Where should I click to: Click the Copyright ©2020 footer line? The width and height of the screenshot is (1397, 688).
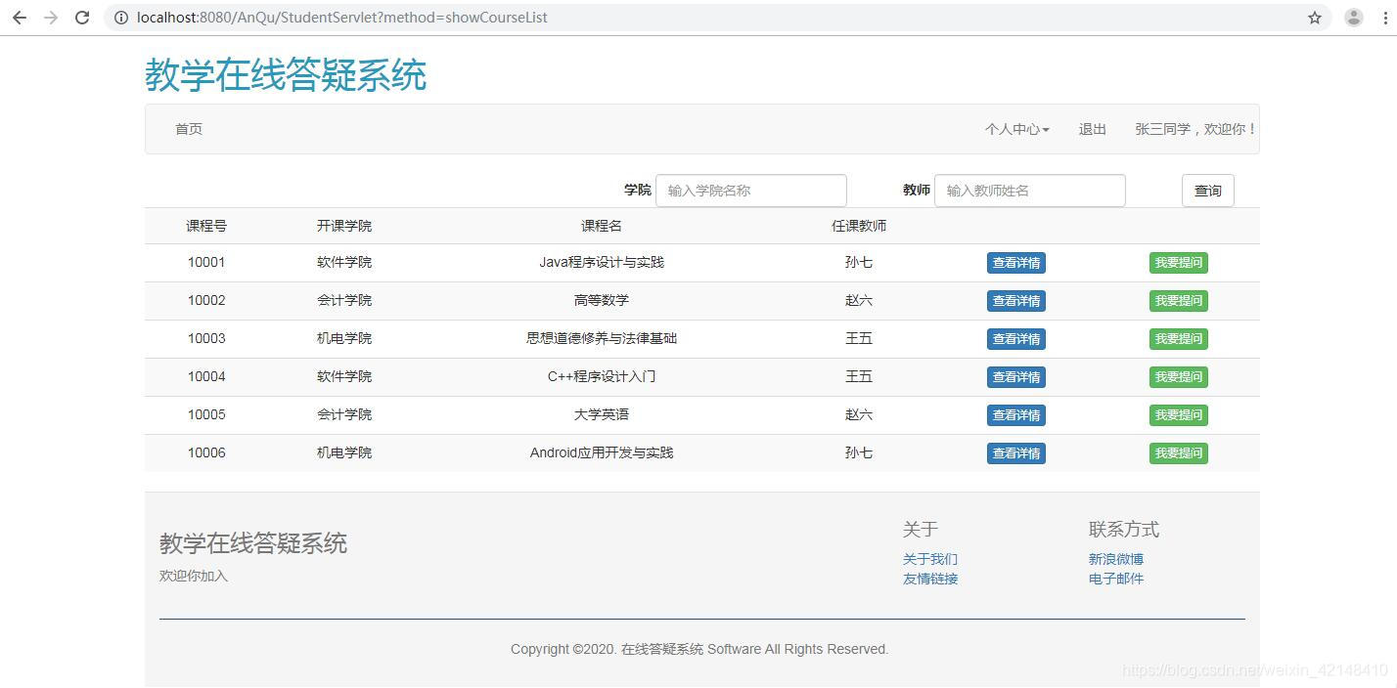[x=699, y=650]
